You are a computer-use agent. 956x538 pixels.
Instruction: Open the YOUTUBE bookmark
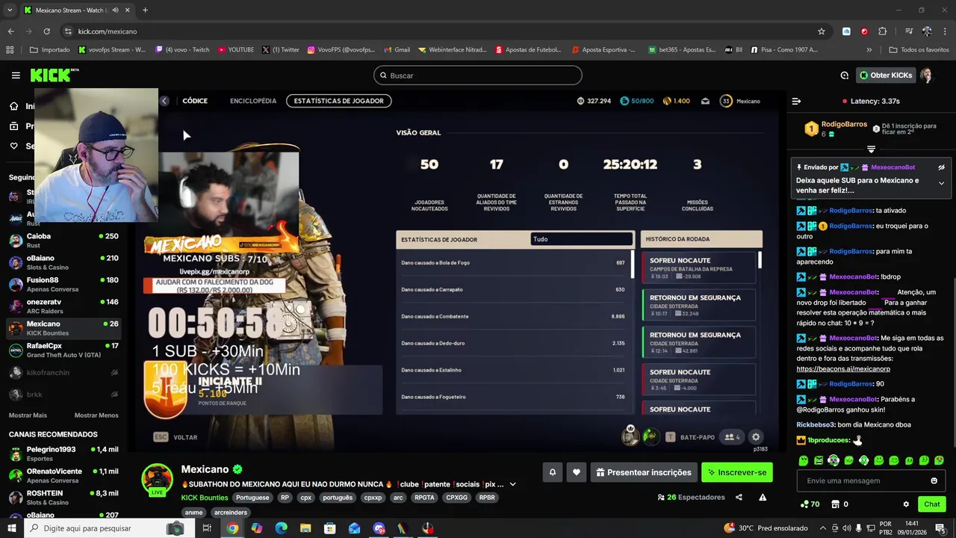236,50
